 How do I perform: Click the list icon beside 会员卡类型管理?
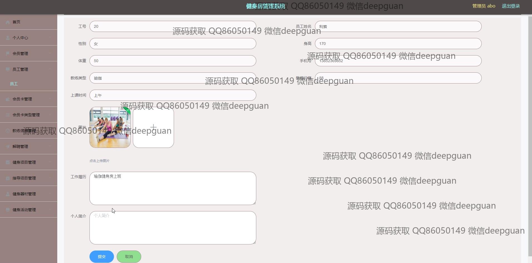(x=8, y=115)
